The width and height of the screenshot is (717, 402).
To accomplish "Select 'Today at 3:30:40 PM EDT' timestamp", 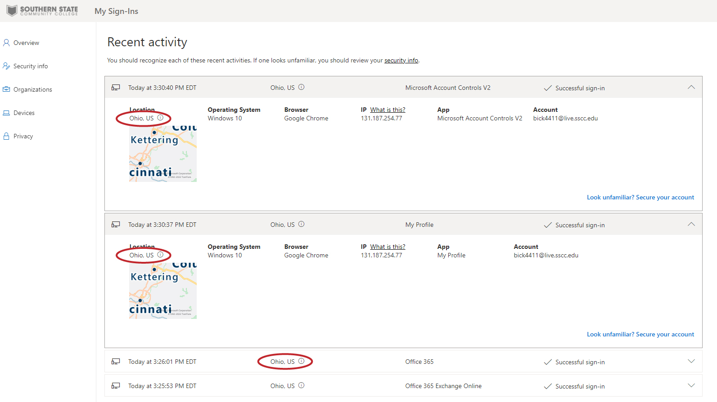I will 162,88.
